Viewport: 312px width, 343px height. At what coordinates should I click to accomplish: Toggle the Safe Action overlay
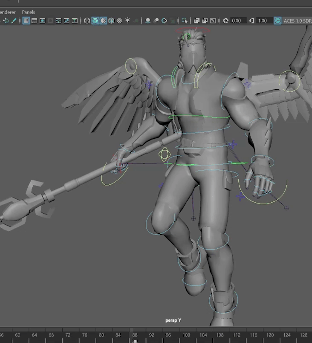click(66, 21)
